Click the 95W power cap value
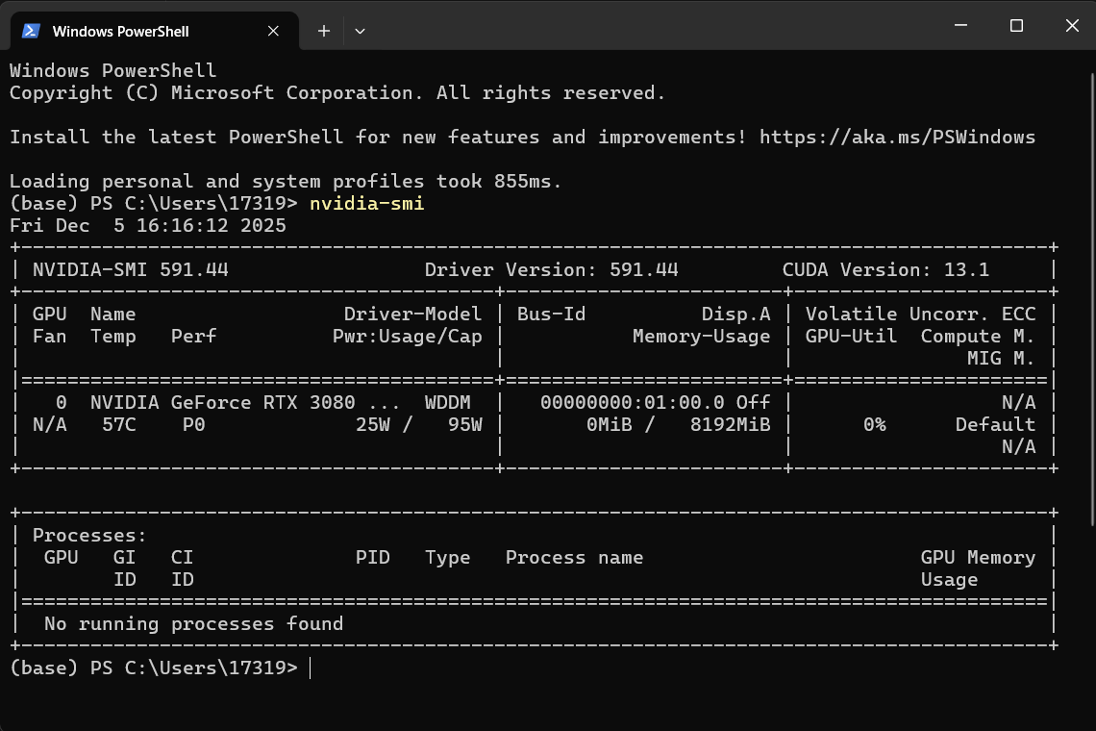Screen dimensions: 1096x731 [x=464, y=425]
